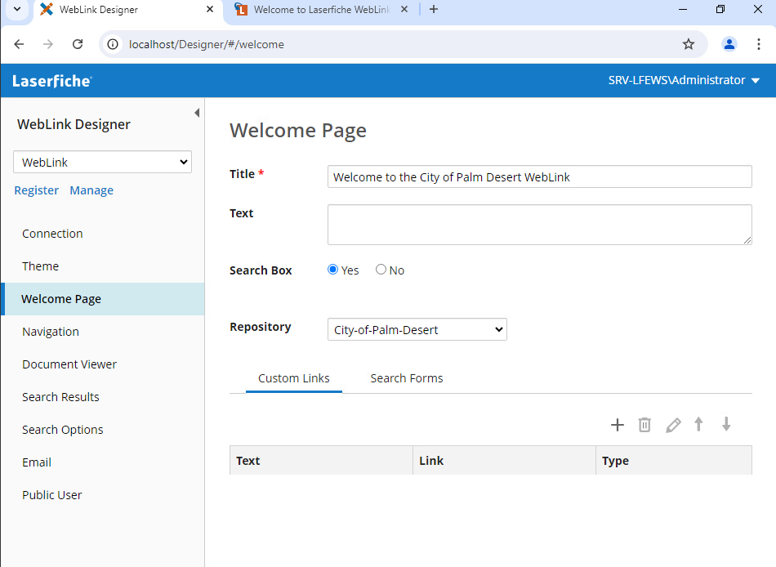This screenshot has width=776, height=567.
Task: Click the Laserfiche logo
Action: tap(52, 81)
